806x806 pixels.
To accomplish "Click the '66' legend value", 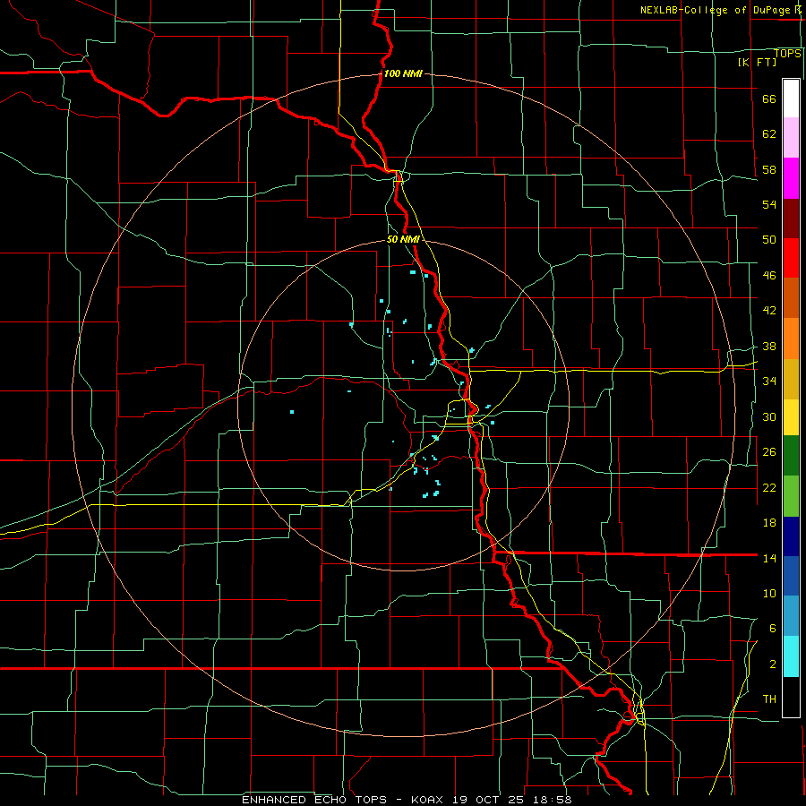I will (x=769, y=99).
